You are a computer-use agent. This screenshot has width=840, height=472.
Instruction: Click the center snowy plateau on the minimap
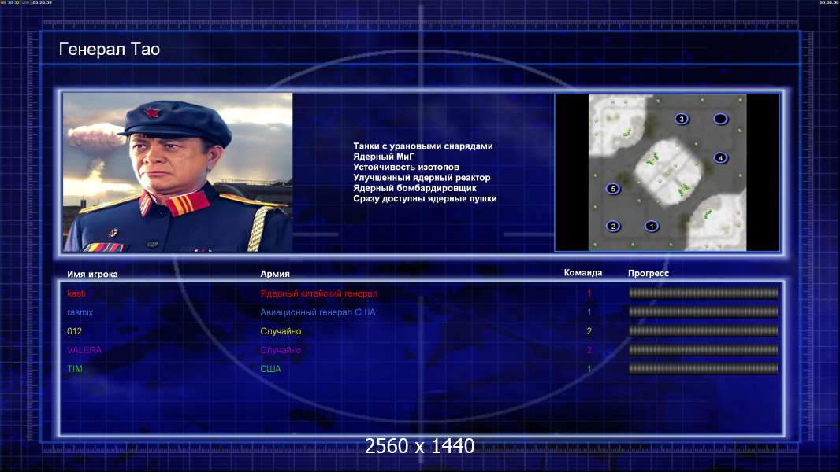pyautogui.click(x=667, y=168)
